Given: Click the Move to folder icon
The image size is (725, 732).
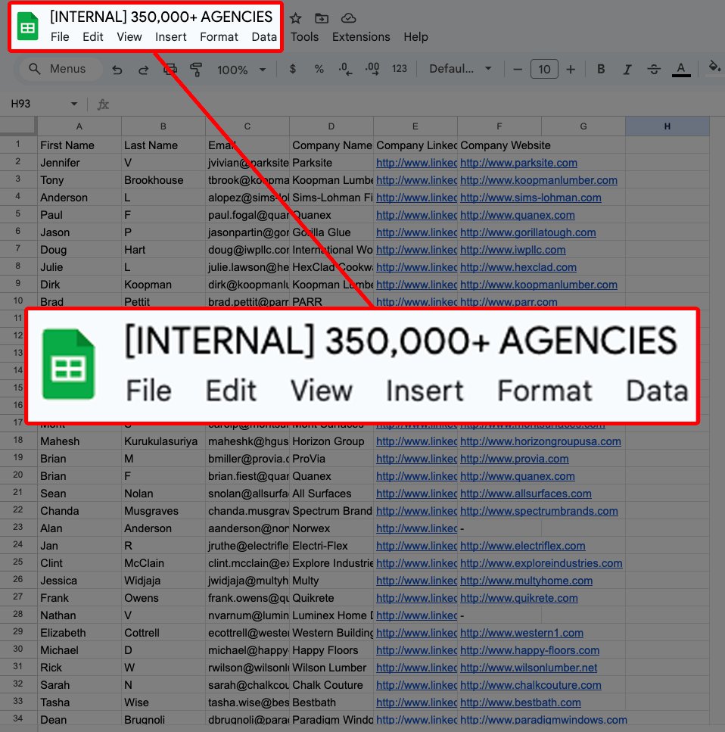Looking at the screenshot, I should pos(322,18).
